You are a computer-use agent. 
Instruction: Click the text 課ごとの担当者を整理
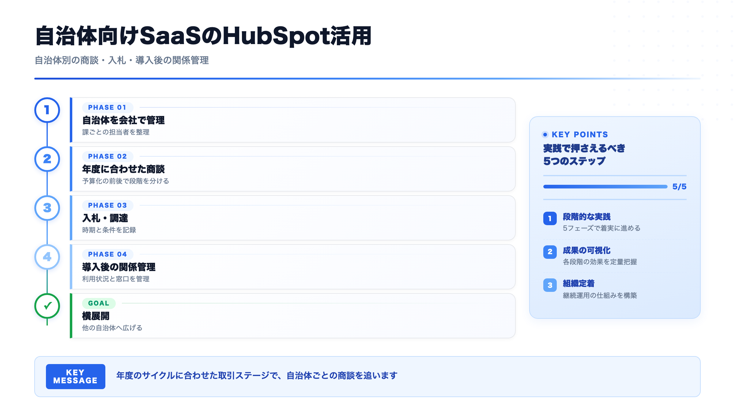116,132
